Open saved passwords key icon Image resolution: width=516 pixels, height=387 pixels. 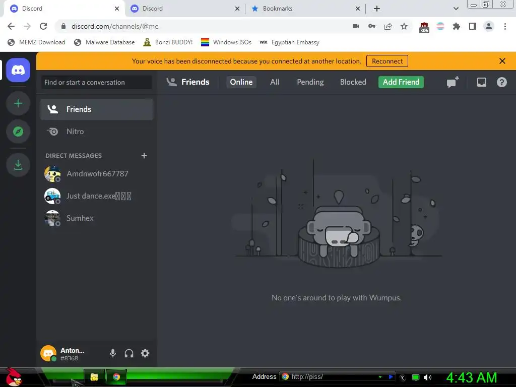click(372, 26)
